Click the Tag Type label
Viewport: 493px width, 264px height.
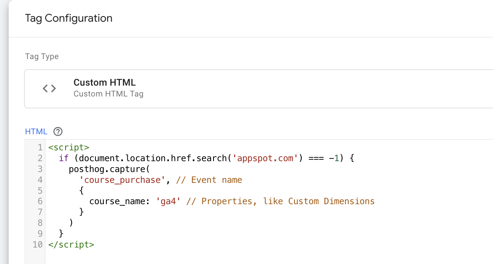tap(42, 56)
